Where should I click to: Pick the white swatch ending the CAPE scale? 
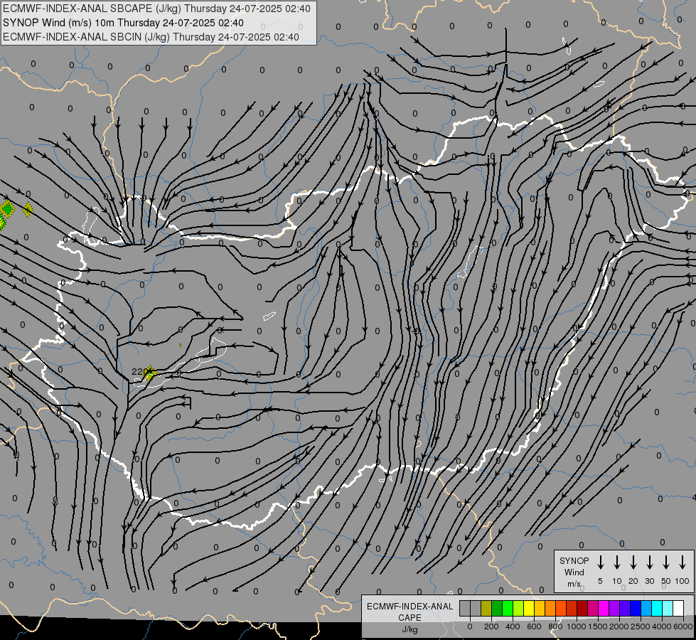tap(679, 608)
